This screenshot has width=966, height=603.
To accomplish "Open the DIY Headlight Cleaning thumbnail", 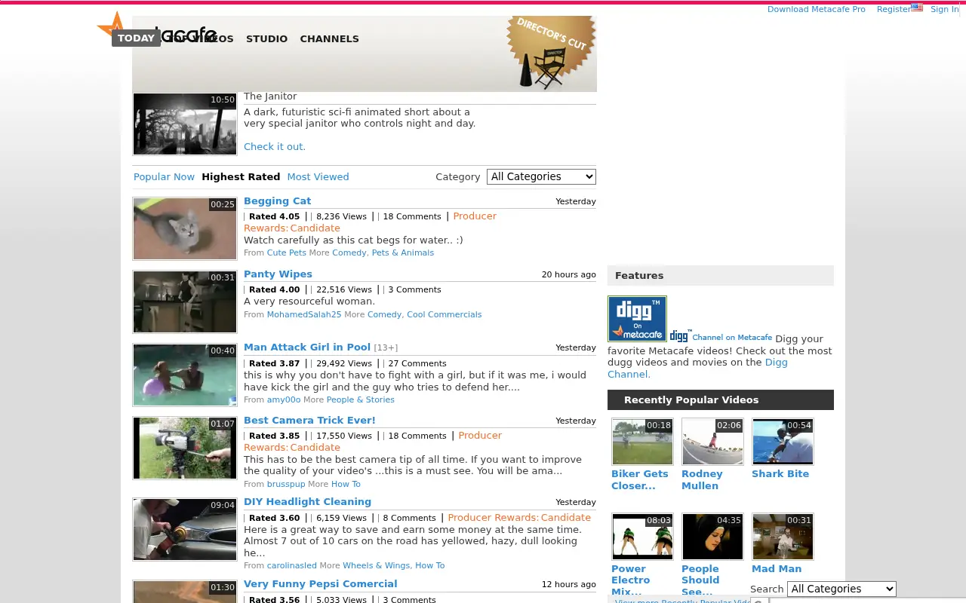I will point(185,529).
